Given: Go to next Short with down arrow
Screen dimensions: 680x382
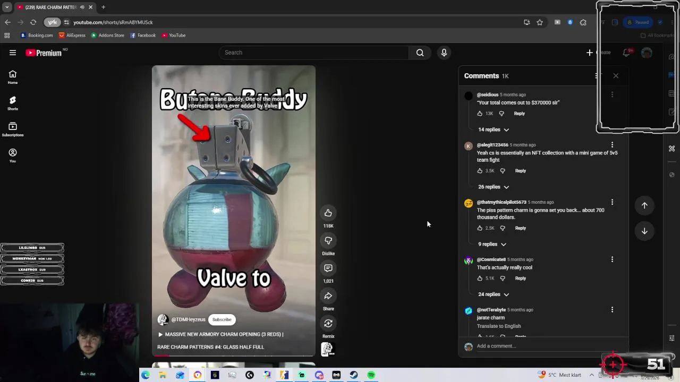Looking at the screenshot, I should [644, 231].
